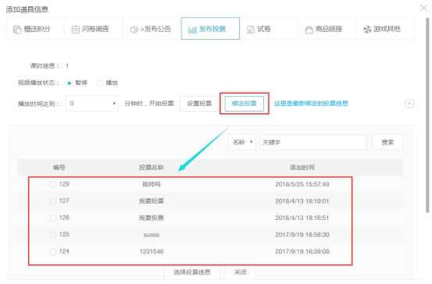Click the dialog's vertical scrollbar
Screen dimensions: 432x284
(427, 115)
